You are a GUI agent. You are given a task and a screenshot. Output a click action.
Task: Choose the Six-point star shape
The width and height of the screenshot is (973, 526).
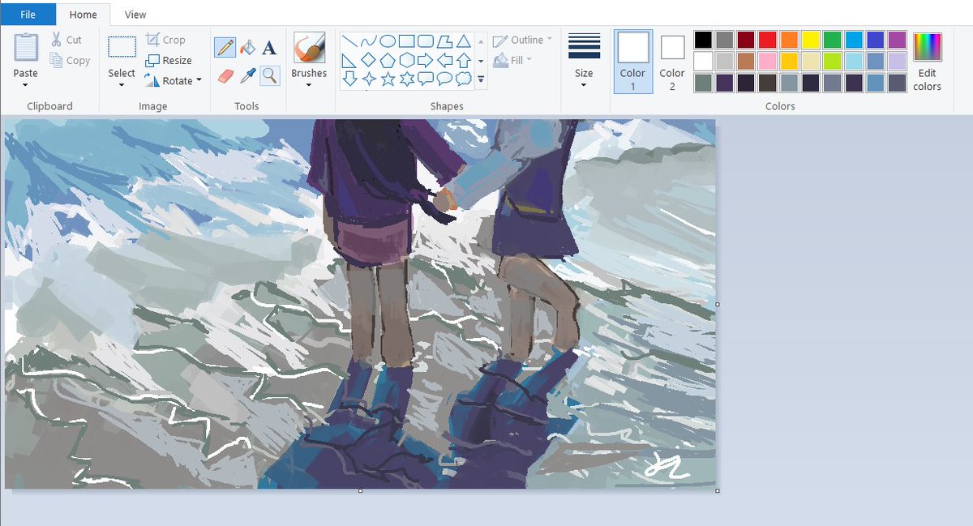click(x=407, y=79)
